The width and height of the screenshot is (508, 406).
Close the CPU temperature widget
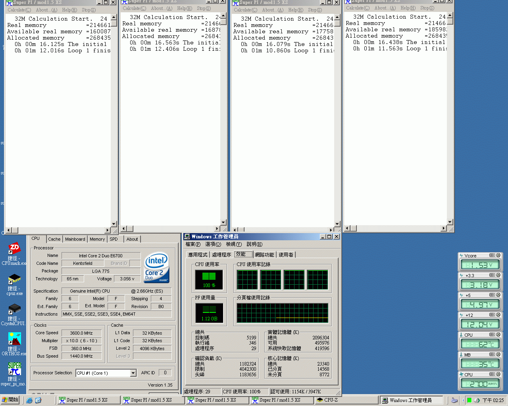pyautogui.click(x=498, y=335)
